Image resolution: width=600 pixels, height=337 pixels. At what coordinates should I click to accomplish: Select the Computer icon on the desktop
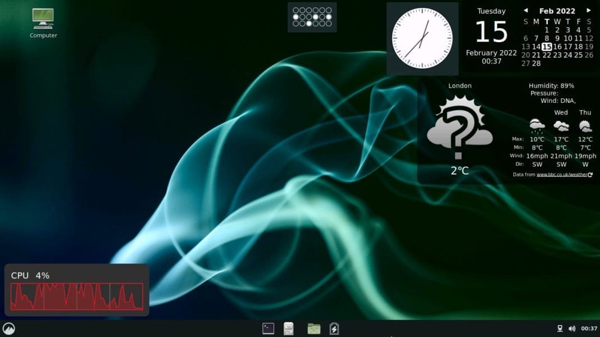click(43, 20)
